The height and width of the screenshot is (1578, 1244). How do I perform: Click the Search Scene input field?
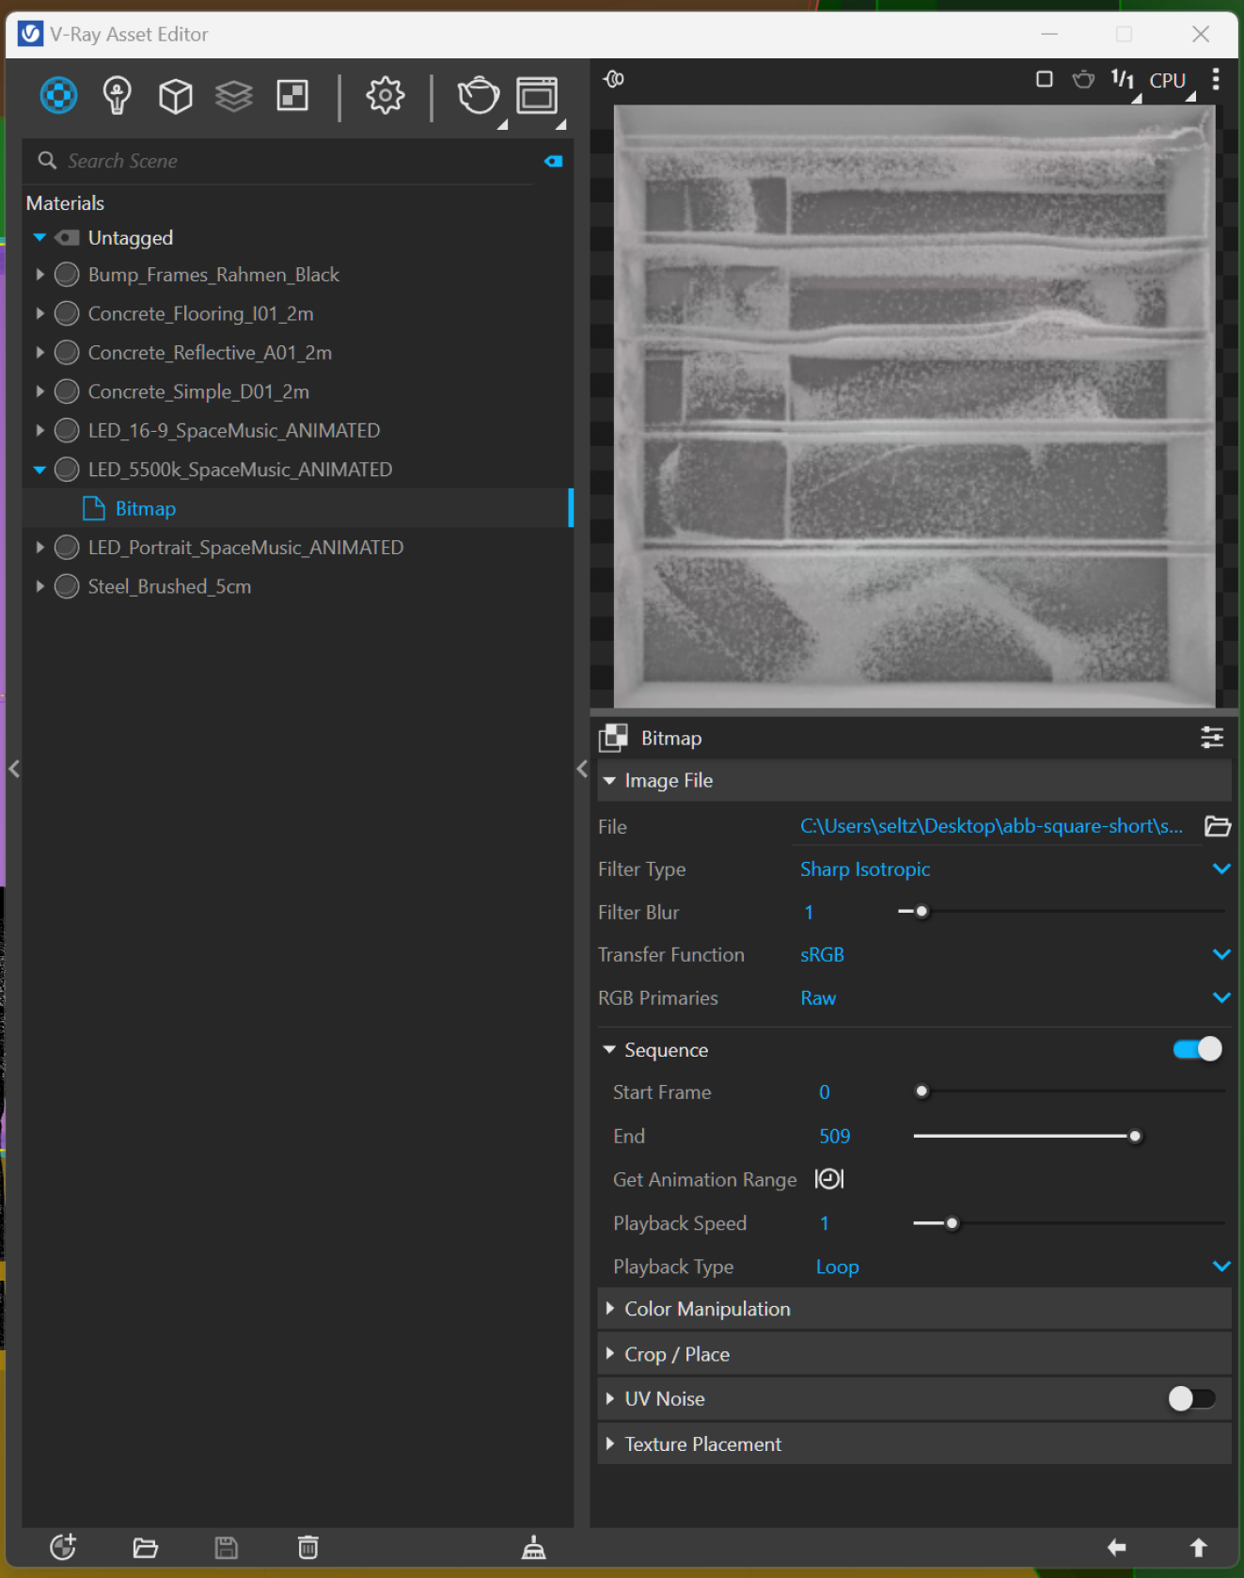[297, 161]
